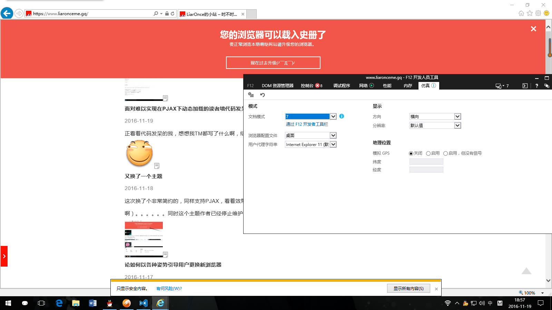The image size is (552, 310).
Task: Expand the 文档模式 dropdown
Action: [333, 116]
